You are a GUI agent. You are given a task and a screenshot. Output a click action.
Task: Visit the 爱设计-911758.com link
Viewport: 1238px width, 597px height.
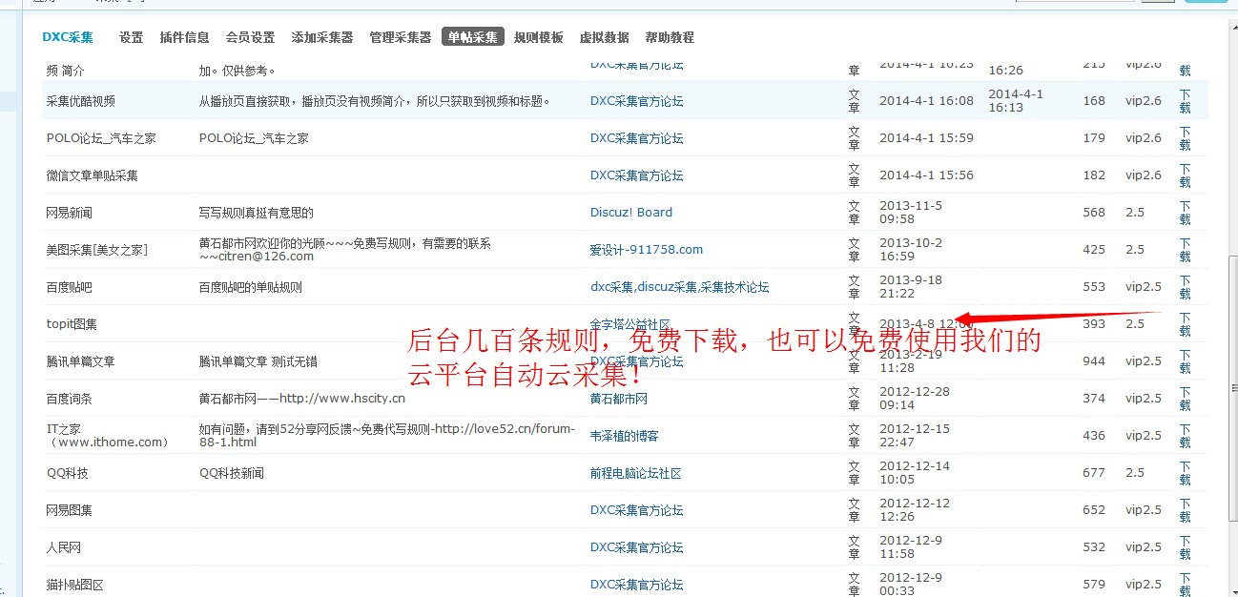(646, 250)
